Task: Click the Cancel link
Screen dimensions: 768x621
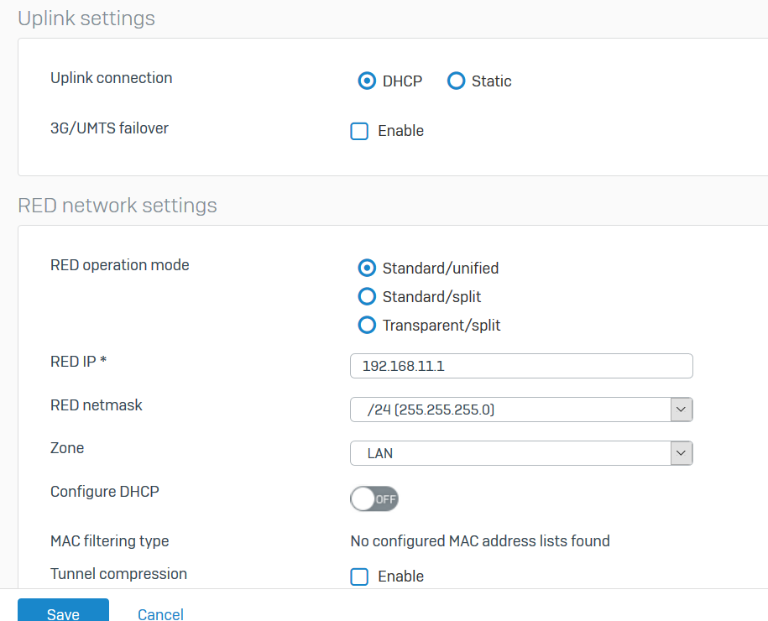Action: tap(160, 613)
